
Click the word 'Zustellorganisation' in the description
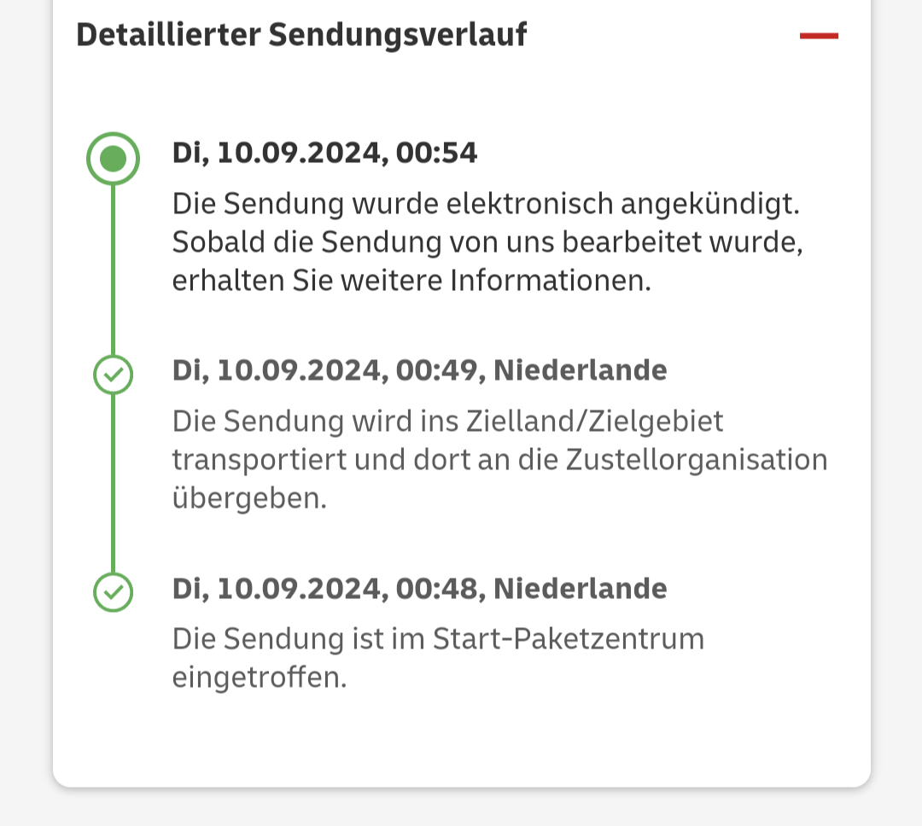(697, 460)
